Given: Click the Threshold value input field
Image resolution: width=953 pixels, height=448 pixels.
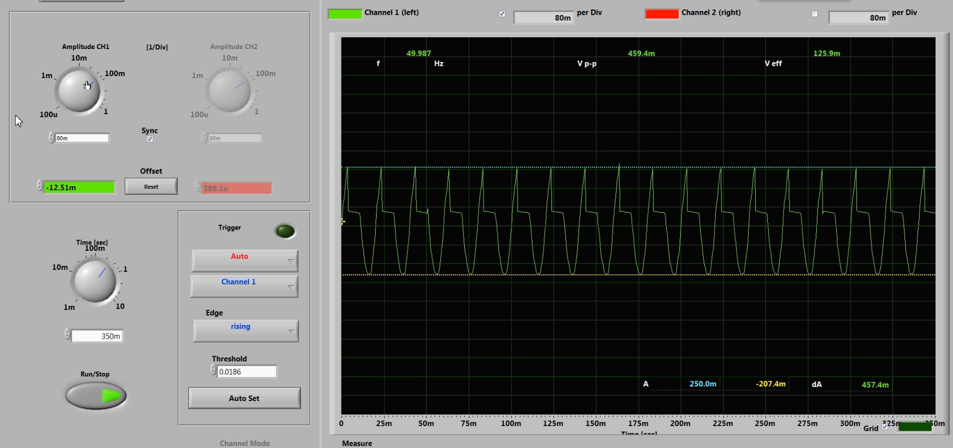Looking at the screenshot, I should [246, 371].
